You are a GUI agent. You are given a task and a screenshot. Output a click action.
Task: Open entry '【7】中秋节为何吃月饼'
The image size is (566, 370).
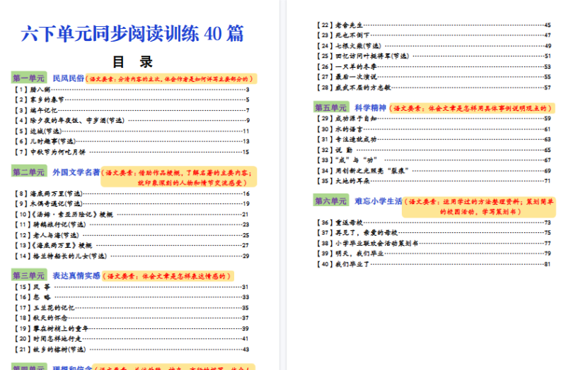click(132, 152)
